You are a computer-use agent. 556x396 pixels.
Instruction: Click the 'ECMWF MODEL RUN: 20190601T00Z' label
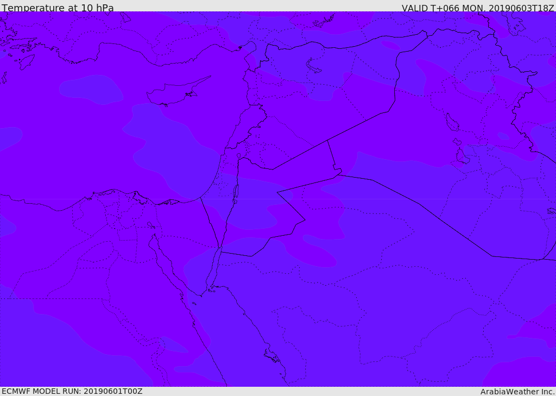[x=72, y=391]
